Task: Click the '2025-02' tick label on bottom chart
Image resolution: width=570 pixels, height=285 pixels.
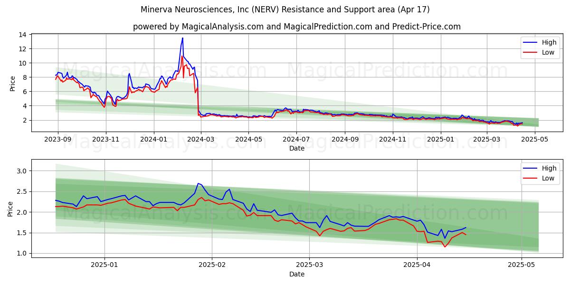Action: click(x=212, y=265)
